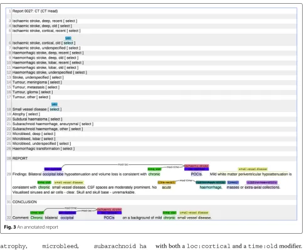Screen dimensions: 304x250
Task: Click select for Microbleed, deep
Action: click(48, 134)
